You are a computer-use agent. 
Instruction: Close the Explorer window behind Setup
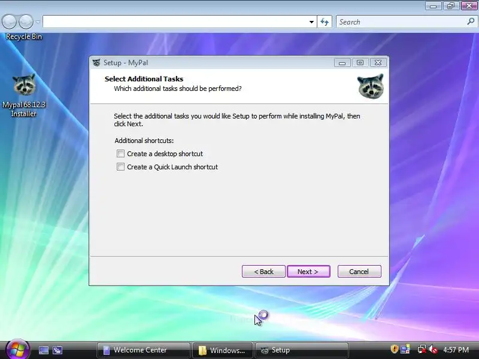[x=469, y=5]
